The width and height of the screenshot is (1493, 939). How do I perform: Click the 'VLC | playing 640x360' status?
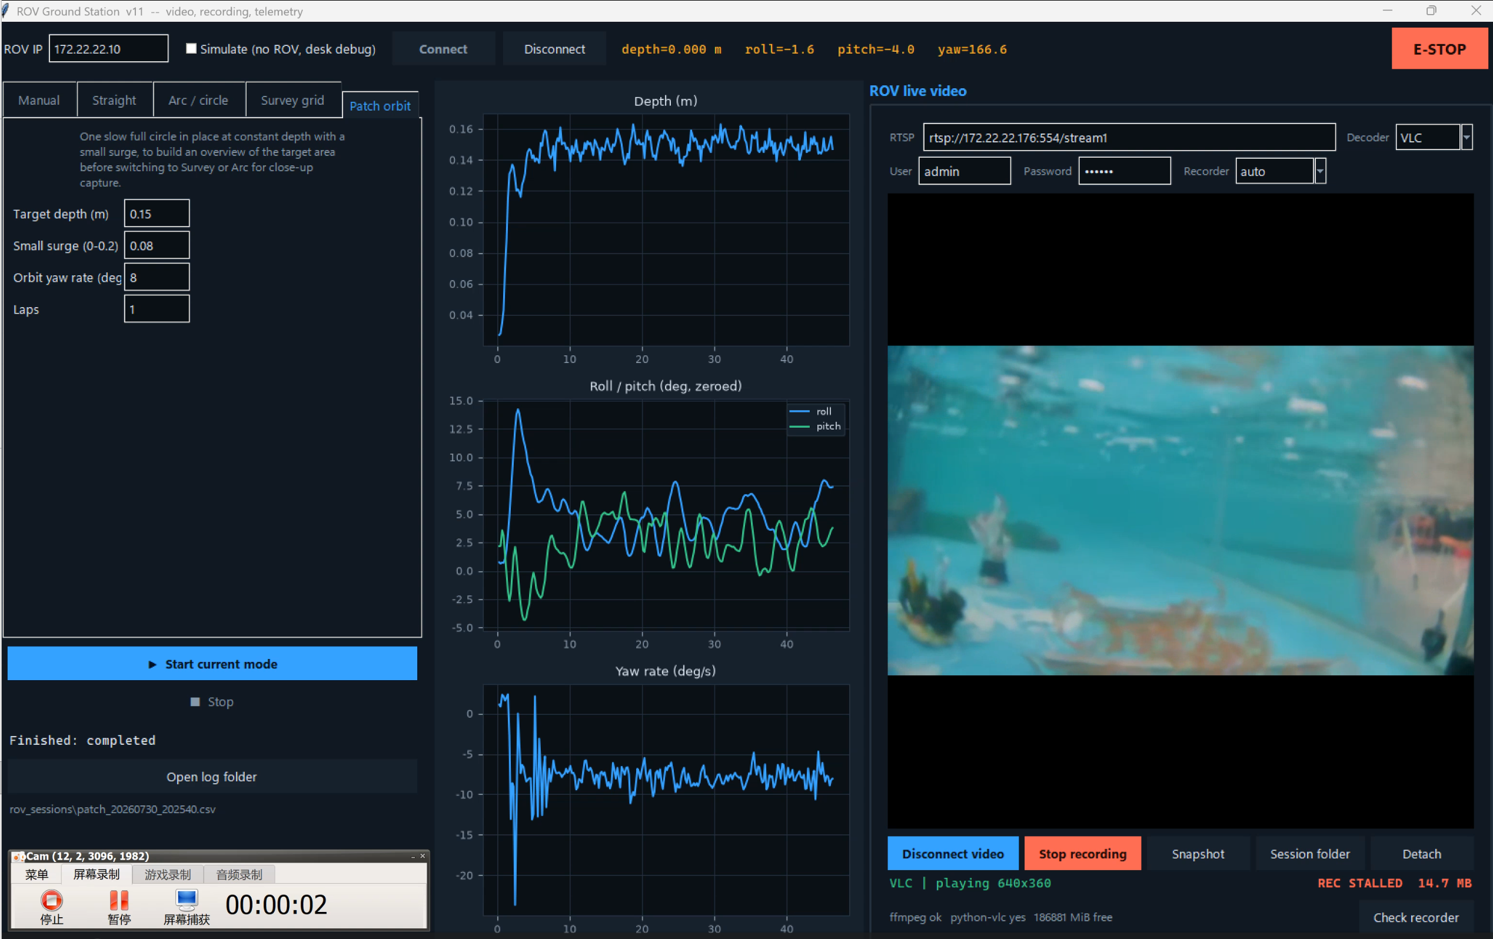970,883
